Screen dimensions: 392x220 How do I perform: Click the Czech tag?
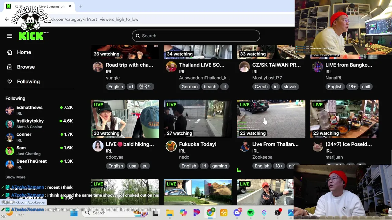(261, 87)
